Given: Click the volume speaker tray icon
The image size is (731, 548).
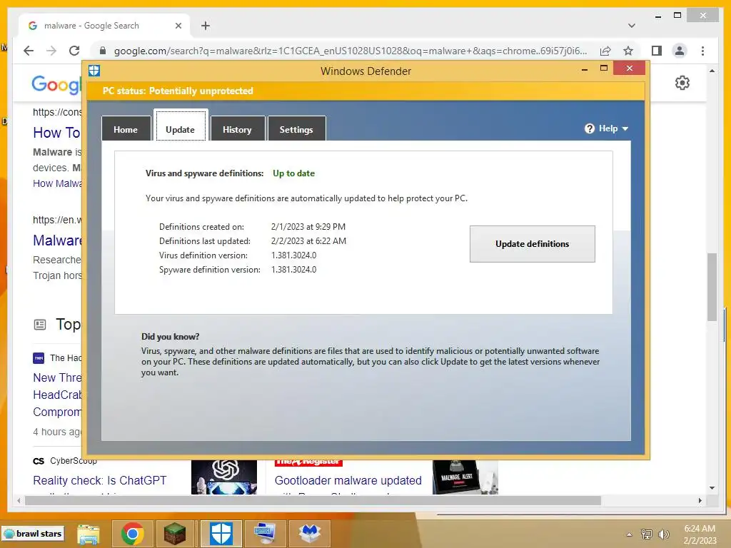Looking at the screenshot, I should pos(664,534).
